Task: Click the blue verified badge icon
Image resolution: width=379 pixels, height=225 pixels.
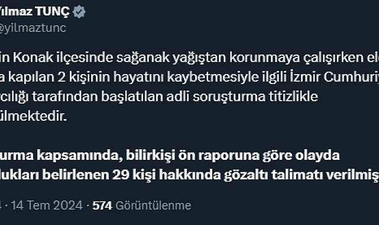Action: point(79,12)
